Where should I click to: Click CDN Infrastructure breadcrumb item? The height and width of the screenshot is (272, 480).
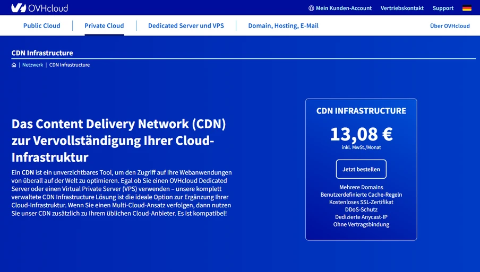(x=70, y=65)
